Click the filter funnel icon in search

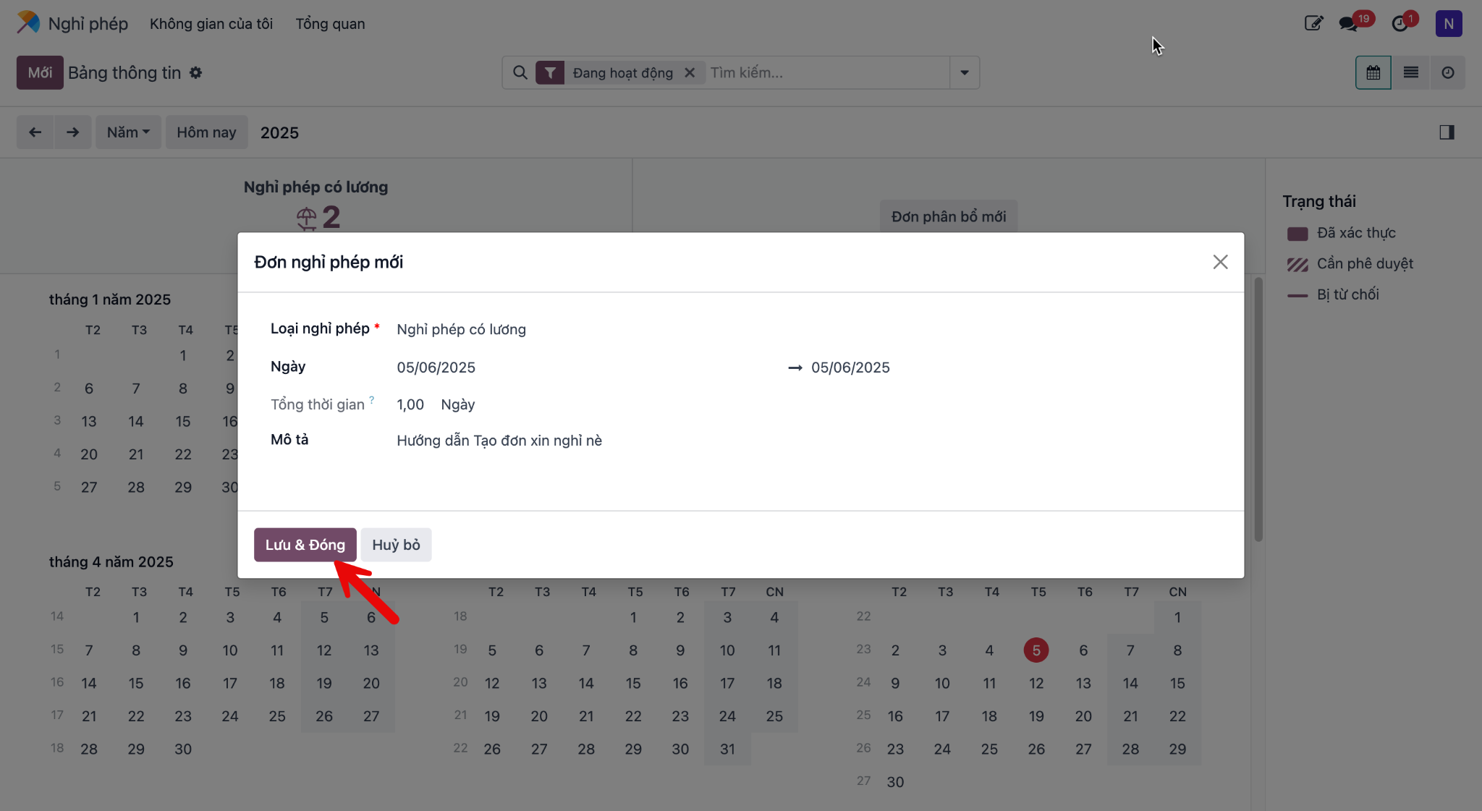click(550, 72)
